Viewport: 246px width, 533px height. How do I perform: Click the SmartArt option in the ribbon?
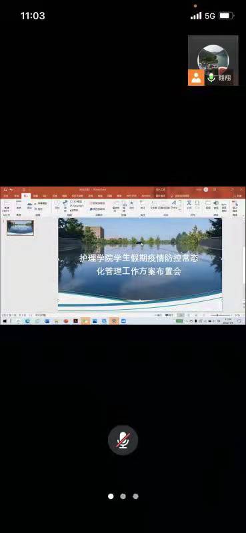click(x=77, y=206)
